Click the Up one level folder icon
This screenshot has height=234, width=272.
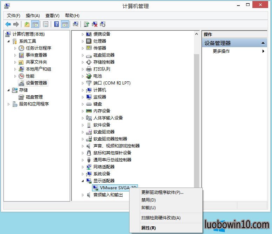(27, 24)
